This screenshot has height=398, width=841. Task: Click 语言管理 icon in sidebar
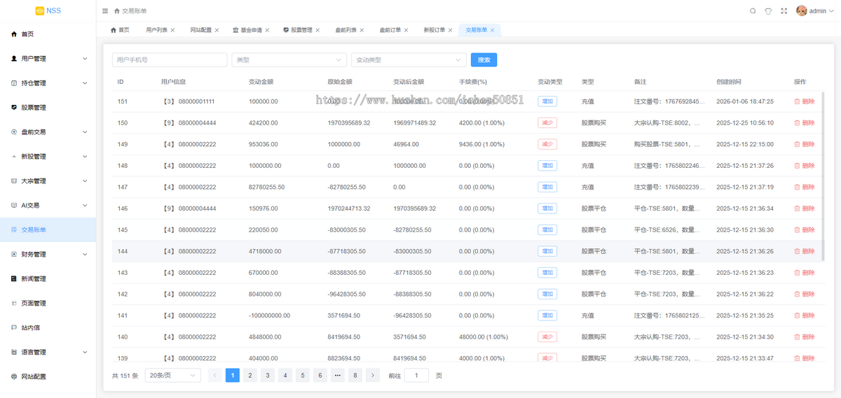click(x=14, y=353)
